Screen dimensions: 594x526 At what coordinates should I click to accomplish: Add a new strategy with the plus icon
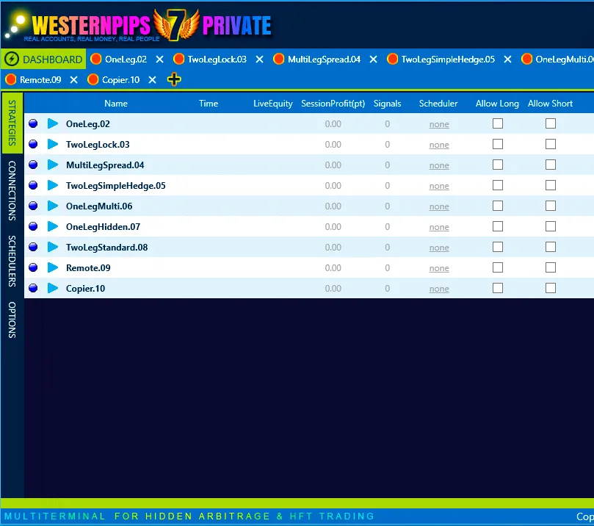pos(174,79)
